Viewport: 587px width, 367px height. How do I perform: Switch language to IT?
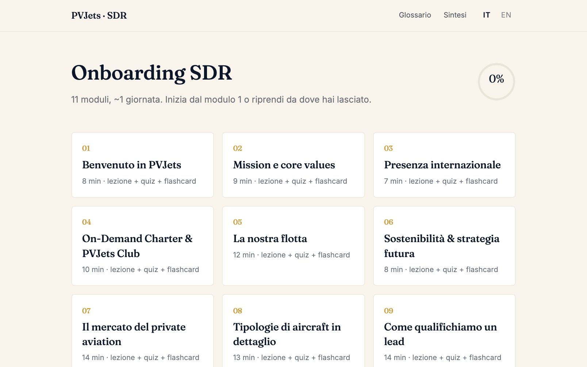[486, 15]
